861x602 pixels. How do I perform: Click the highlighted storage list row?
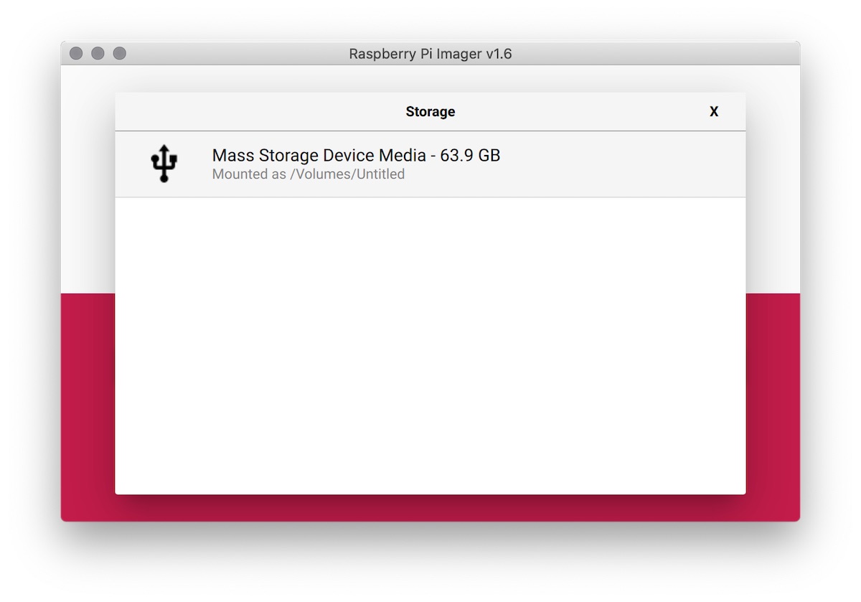click(430, 164)
